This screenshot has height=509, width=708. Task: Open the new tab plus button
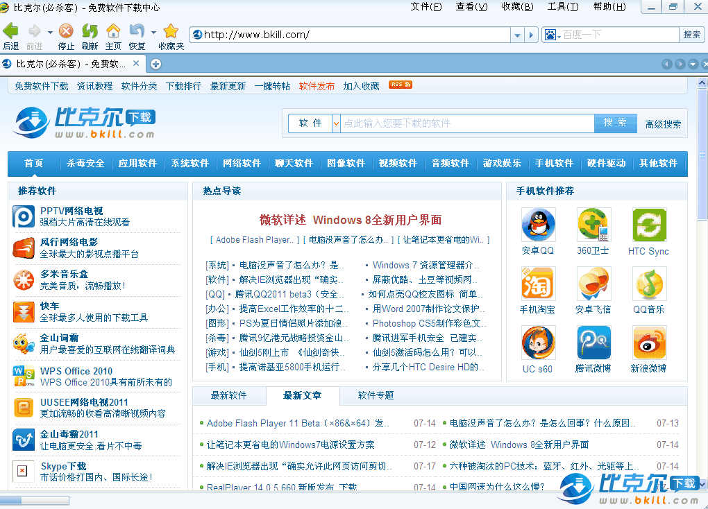click(156, 64)
